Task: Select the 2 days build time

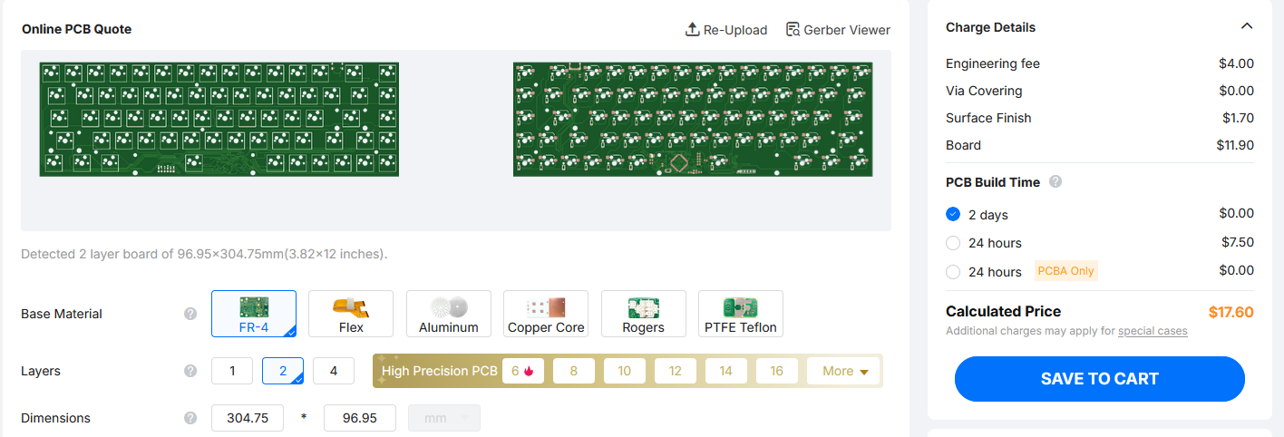Action: pyautogui.click(x=953, y=215)
